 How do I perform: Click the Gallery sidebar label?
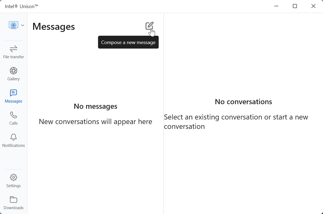[x=13, y=79]
